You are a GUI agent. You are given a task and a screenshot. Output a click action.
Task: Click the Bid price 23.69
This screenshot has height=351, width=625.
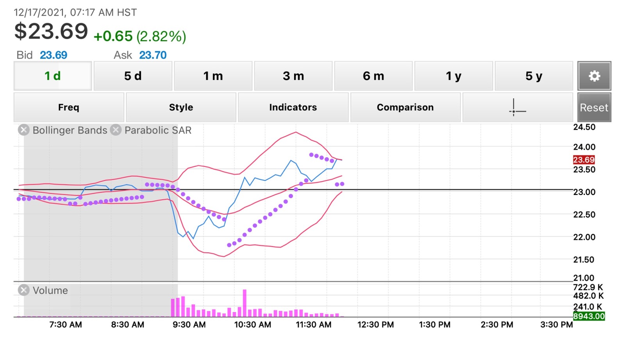[x=54, y=55]
